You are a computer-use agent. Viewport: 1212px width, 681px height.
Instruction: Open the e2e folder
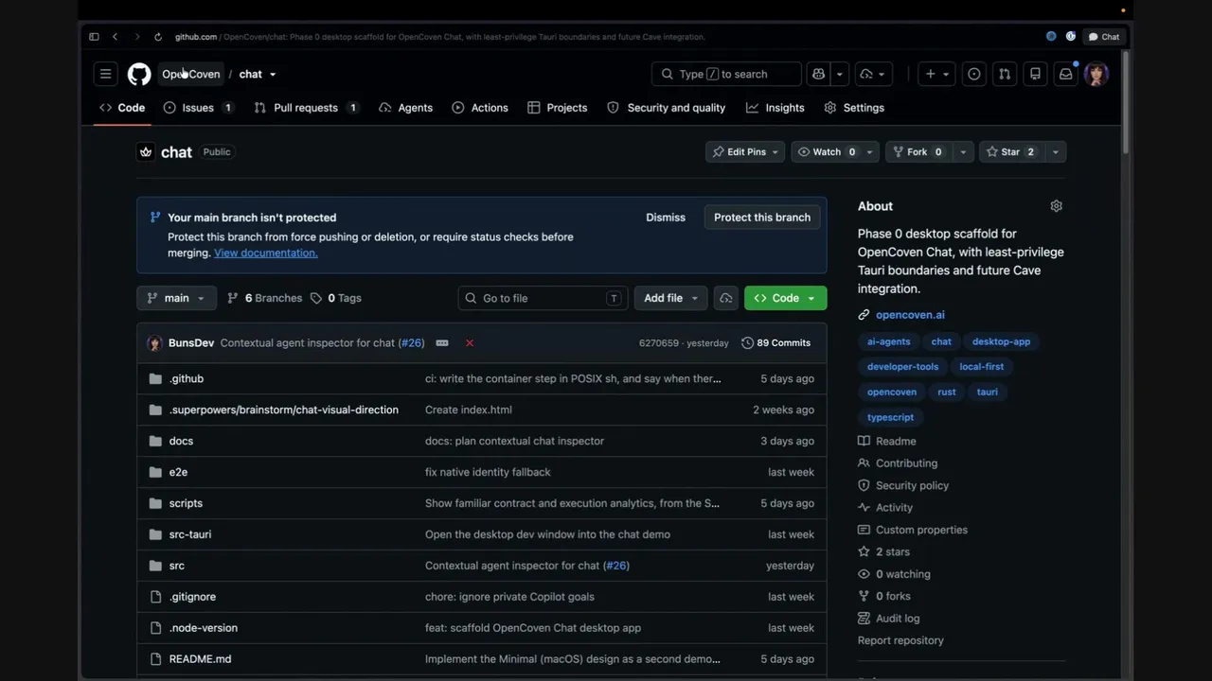point(178,472)
